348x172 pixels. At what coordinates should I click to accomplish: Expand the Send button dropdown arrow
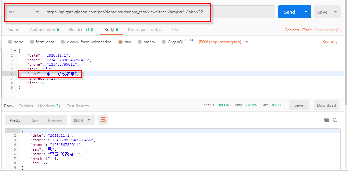point(306,12)
